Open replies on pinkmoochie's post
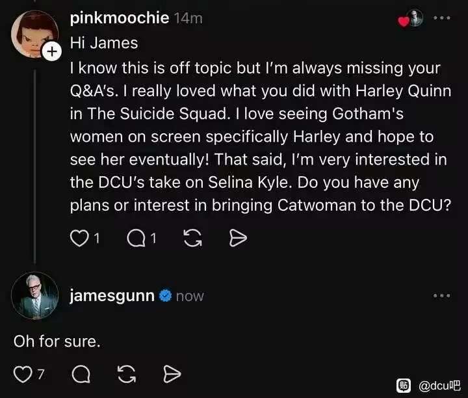The height and width of the screenshot is (398, 468). 137,239
